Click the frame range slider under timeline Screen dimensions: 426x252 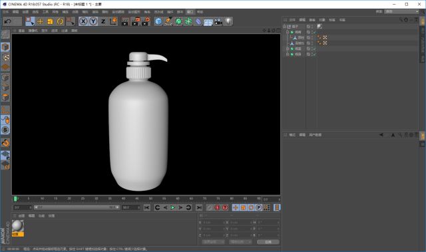pyautogui.click(x=77, y=207)
